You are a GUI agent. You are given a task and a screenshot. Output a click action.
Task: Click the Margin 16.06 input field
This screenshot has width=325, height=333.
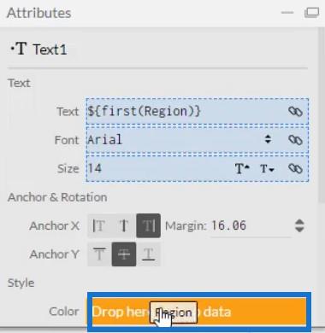251,226
